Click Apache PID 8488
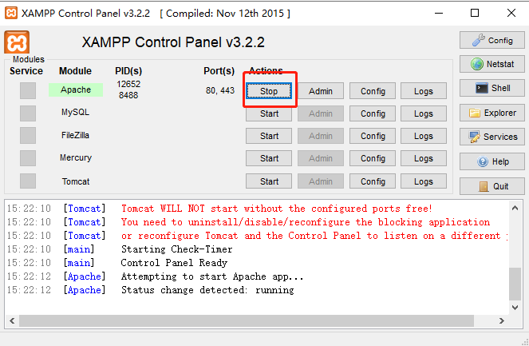Screen dimensions: 529x346 (128, 95)
